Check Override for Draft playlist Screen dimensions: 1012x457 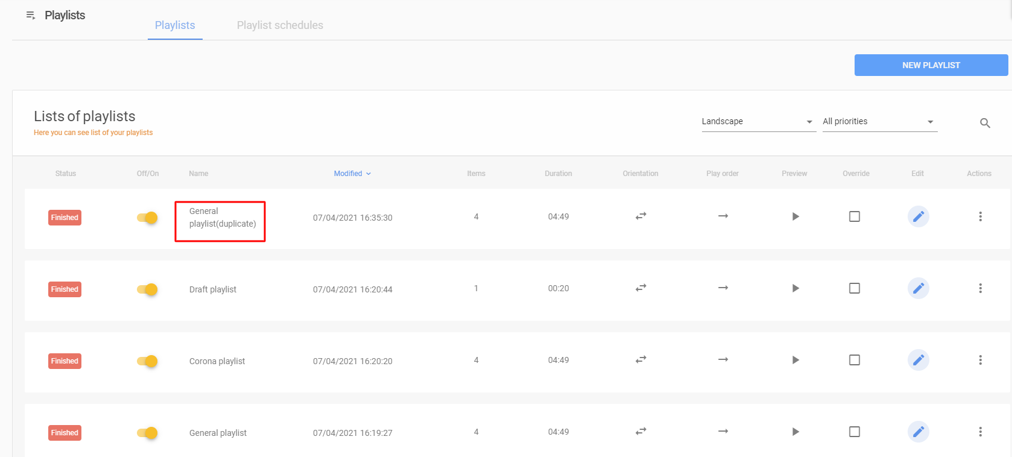coord(855,288)
